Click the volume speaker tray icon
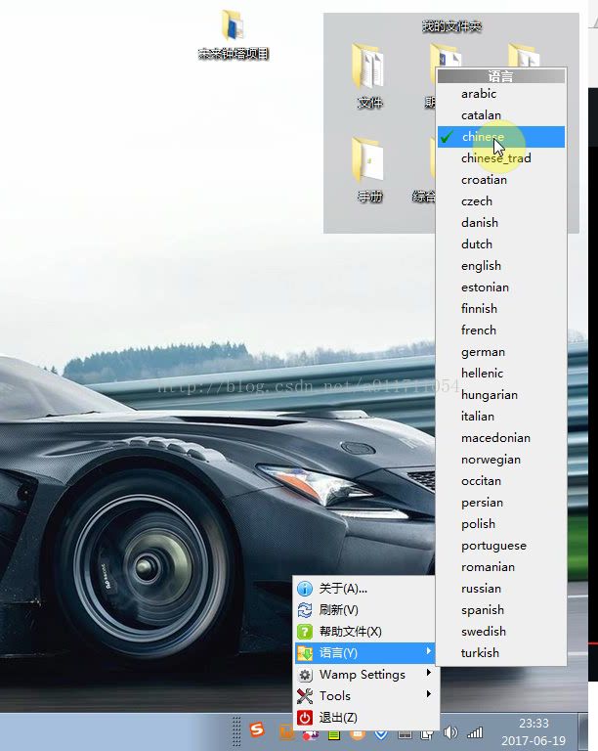The height and width of the screenshot is (751, 598). (450, 732)
